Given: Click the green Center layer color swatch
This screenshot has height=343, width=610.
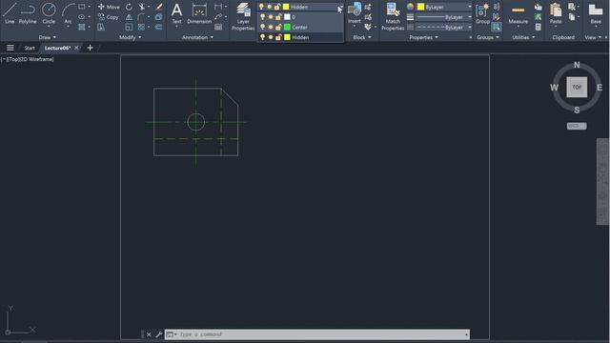Looking at the screenshot, I should coord(287,27).
